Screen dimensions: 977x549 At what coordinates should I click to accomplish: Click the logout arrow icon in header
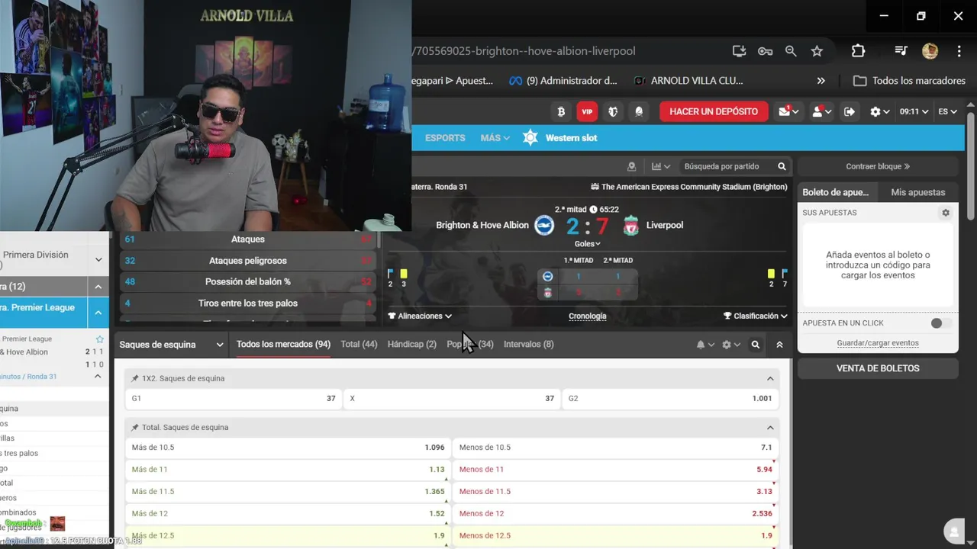(850, 111)
